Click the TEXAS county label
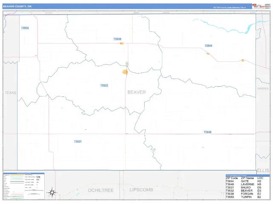 coord(10,93)
